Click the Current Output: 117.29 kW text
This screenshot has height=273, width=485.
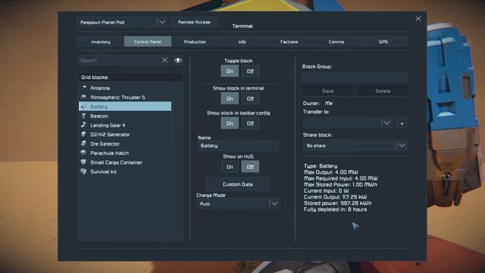click(335, 197)
